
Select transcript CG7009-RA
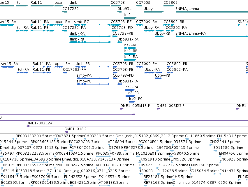(x=139, y=25)
